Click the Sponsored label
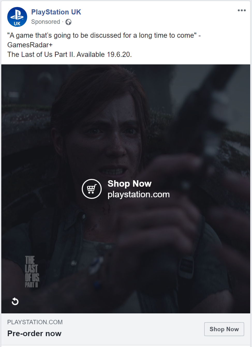Image resolution: width=252 pixels, height=347 pixels. [x=46, y=22]
